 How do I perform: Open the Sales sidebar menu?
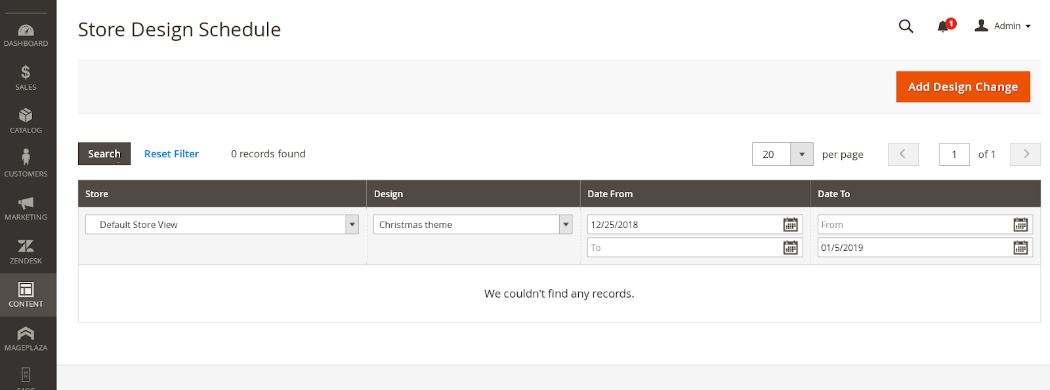[x=26, y=78]
